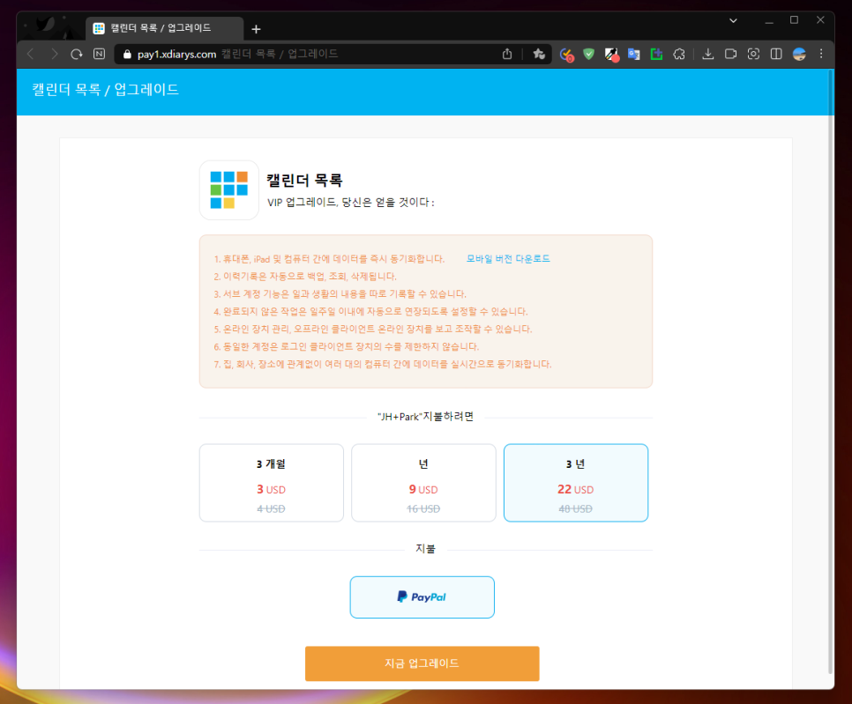Viewport: 852px width, 704px height.
Task: Open the extensions puzzle menu
Action: coord(679,54)
